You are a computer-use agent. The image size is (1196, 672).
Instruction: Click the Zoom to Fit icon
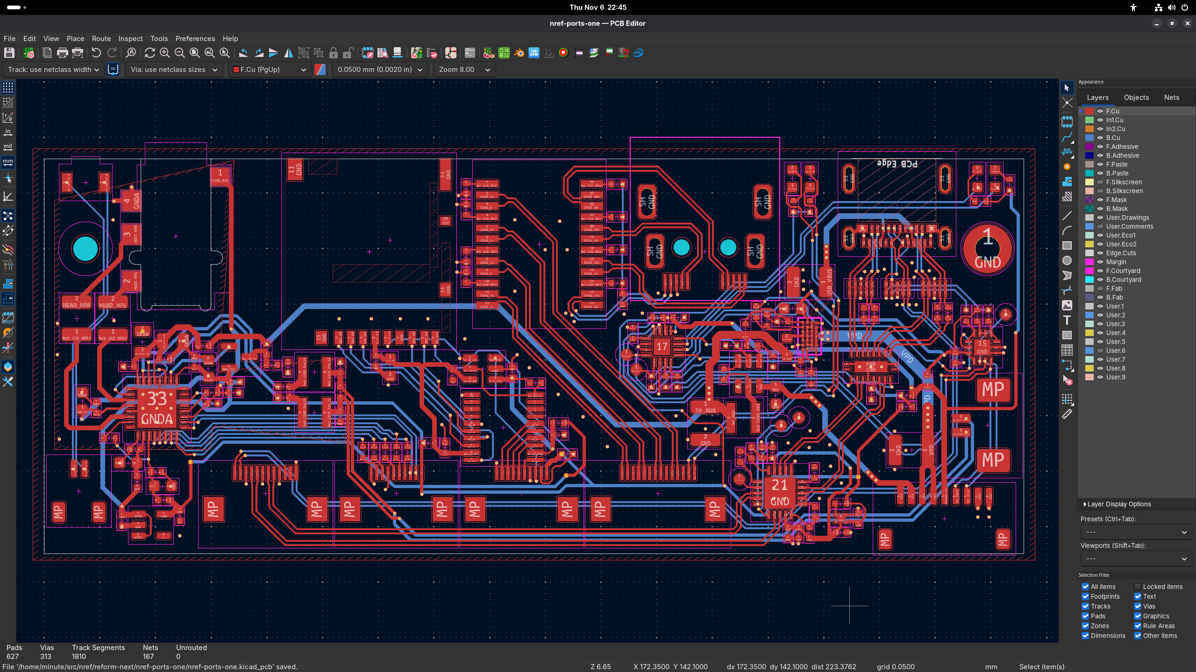[195, 53]
